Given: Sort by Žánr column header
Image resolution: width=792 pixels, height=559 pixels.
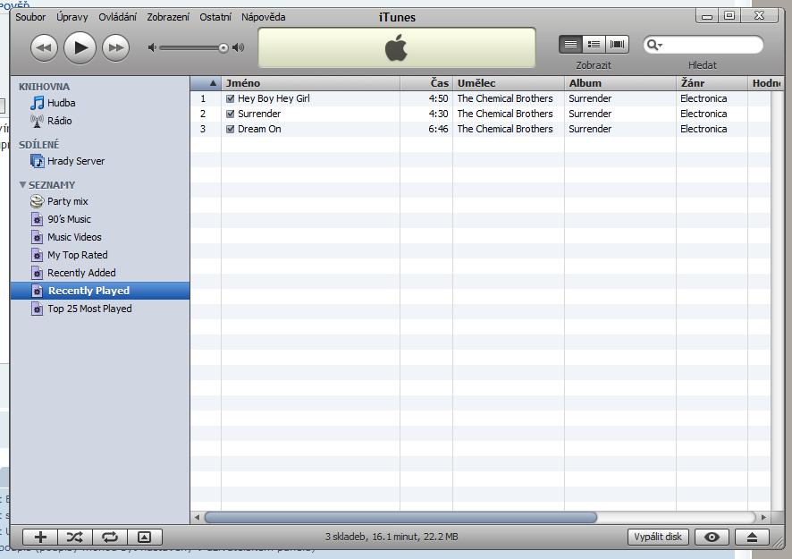Looking at the screenshot, I should click(712, 83).
